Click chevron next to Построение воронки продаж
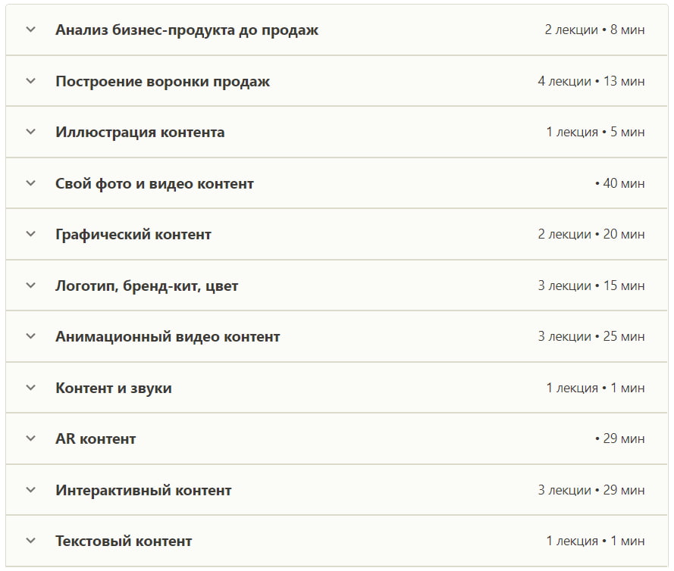 [30, 81]
